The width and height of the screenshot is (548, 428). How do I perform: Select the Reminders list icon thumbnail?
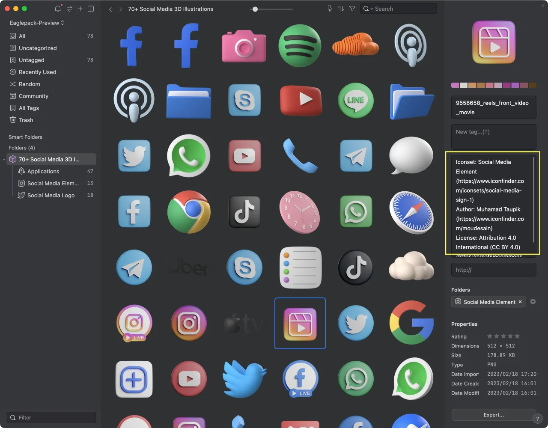[300, 267]
